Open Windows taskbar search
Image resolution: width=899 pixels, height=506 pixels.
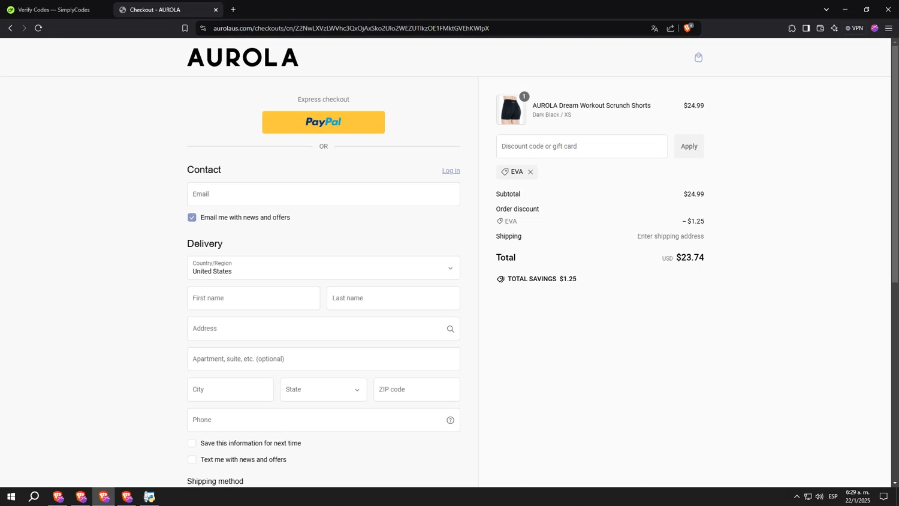(34, 496)
